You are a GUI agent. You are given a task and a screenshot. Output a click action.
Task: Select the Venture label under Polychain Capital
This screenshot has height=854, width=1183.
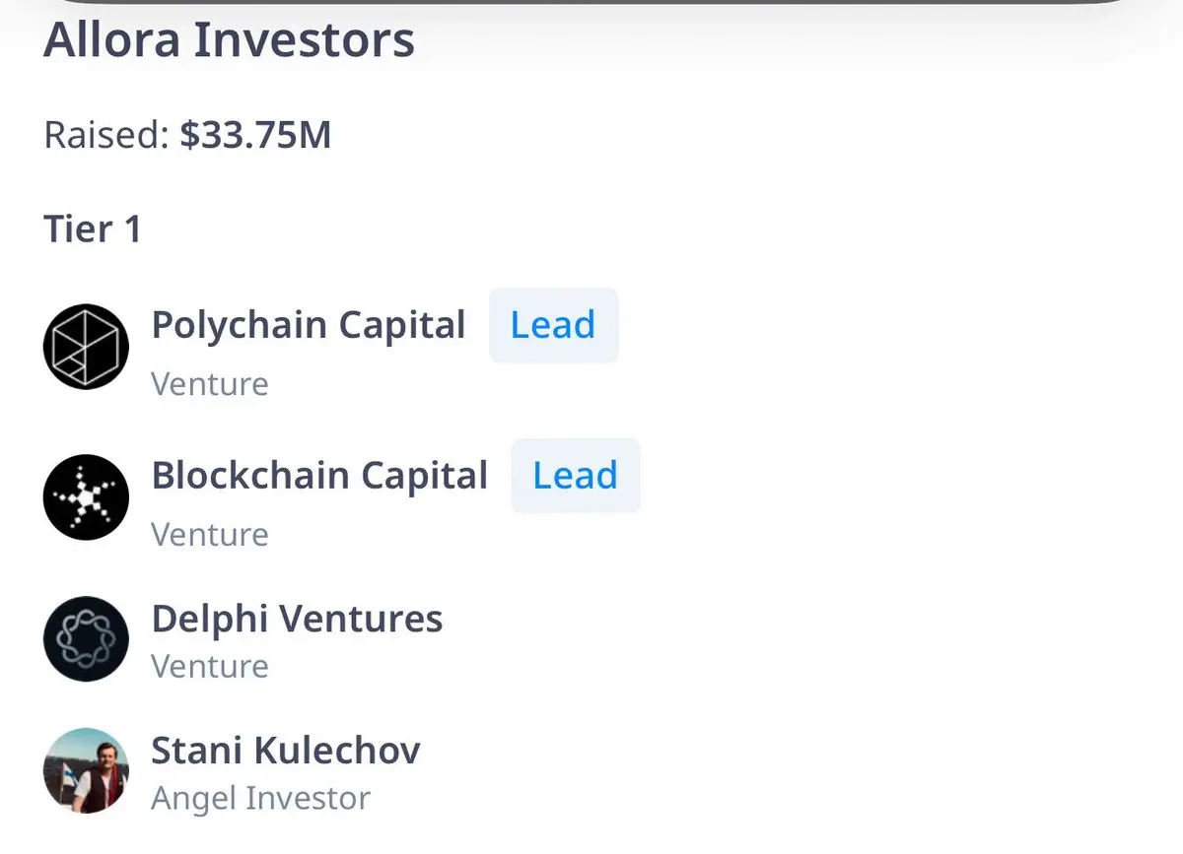[x=210, y=383]
